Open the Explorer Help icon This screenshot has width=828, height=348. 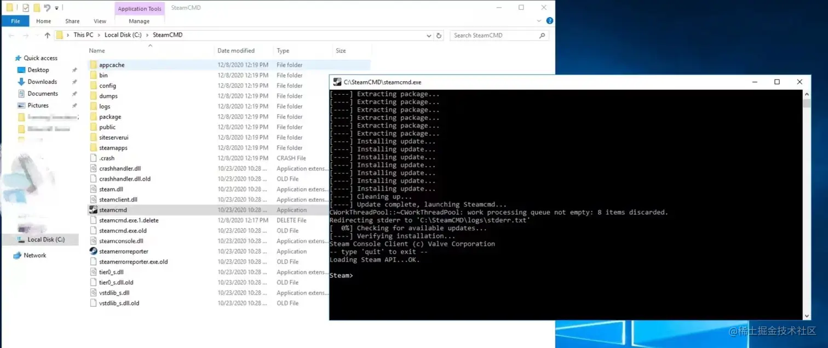[549, 21]
